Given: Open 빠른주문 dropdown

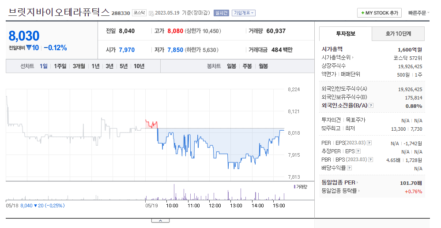Looking at the screenshot, I should click(419, 13).
